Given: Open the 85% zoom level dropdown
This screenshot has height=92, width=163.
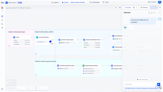Looking at the screenshot, I should (x=11, y=88).
